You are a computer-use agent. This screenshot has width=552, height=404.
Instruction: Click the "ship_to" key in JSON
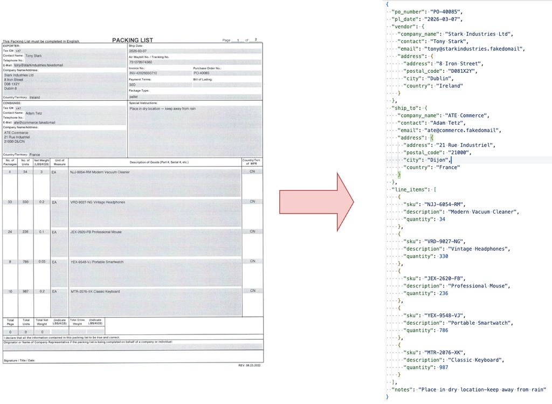tap(404, 108)
